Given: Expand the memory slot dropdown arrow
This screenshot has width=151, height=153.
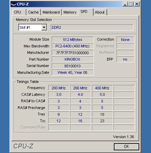Looking at the screenshot, I should 44,27.
